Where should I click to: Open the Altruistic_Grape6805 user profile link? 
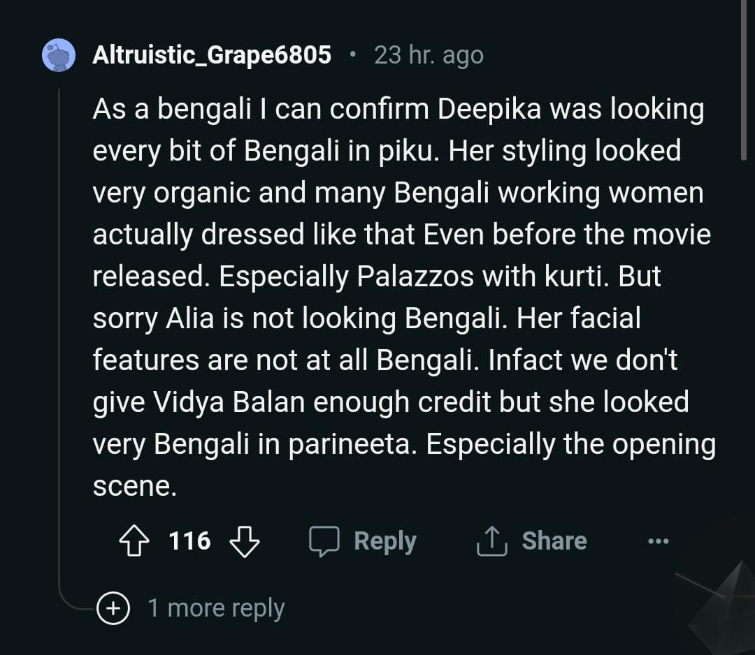[x=212, y=55]
